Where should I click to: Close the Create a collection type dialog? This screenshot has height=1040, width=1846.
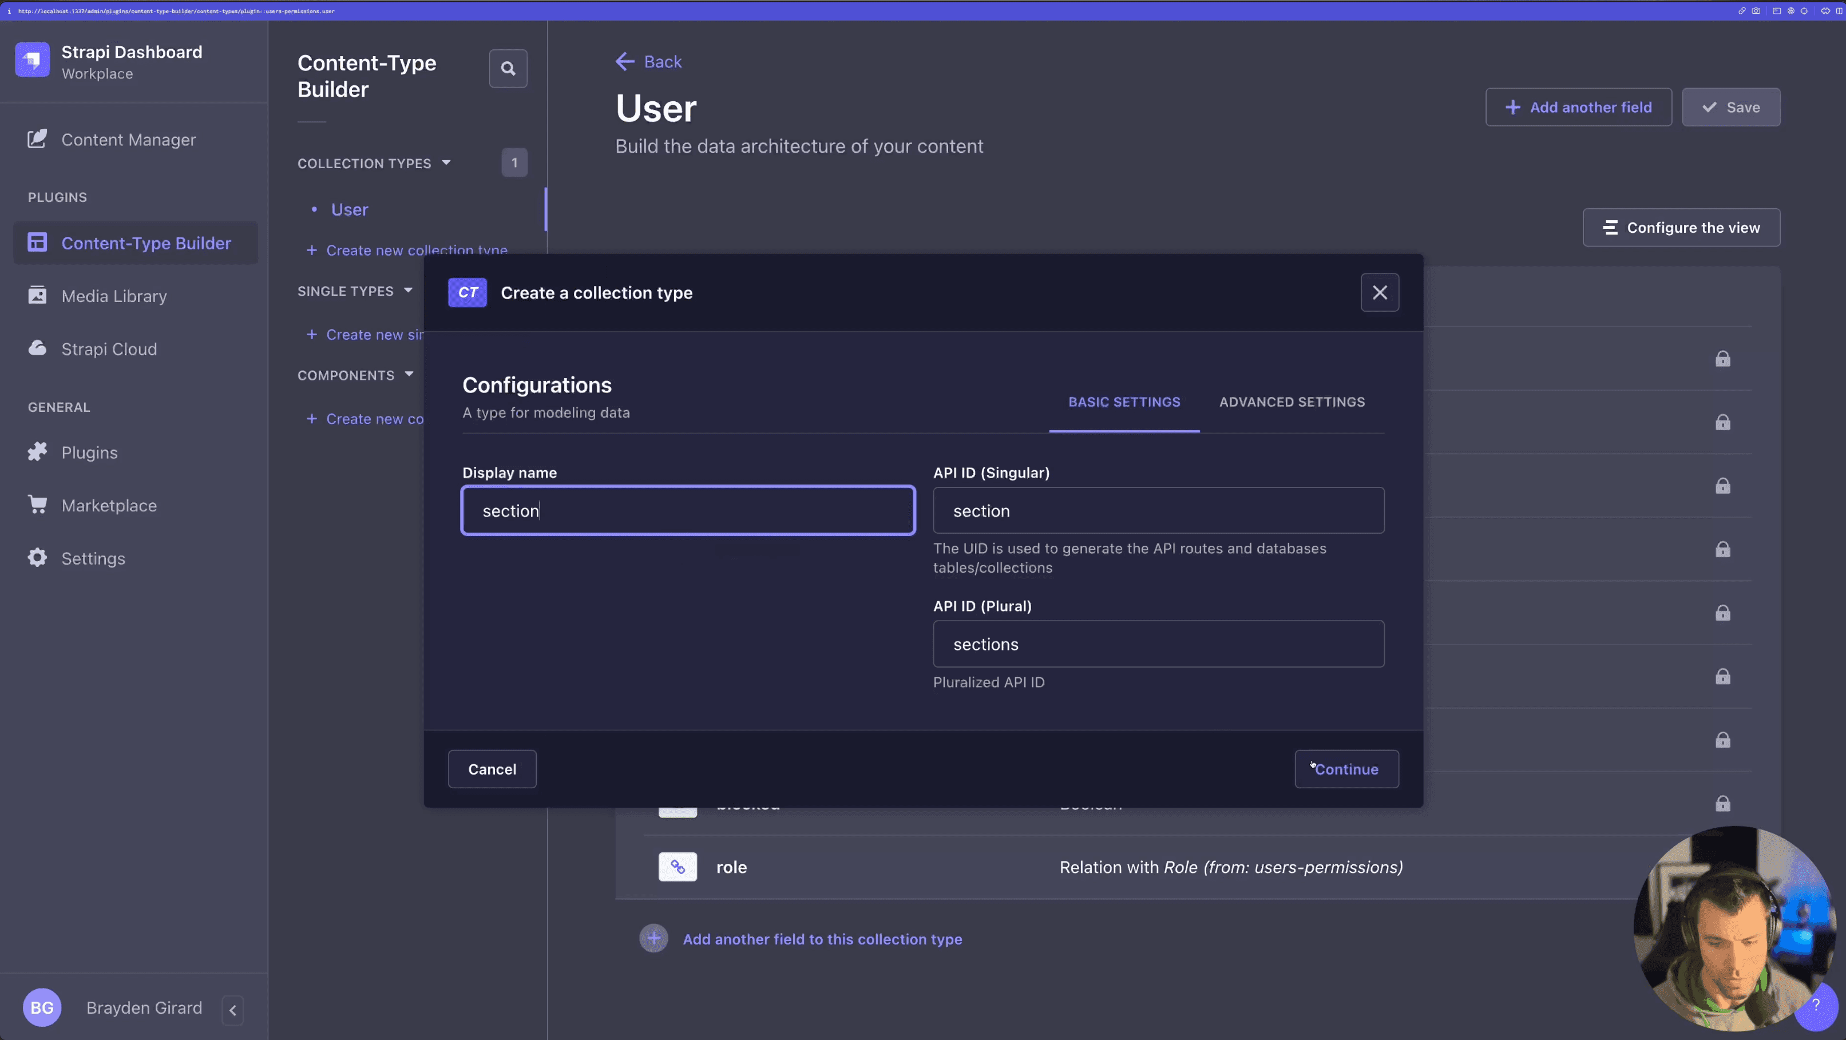click(x=1380, y=292)
